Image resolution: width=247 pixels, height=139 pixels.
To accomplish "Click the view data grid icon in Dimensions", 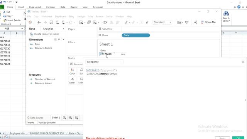I will (x=55, y=39).
